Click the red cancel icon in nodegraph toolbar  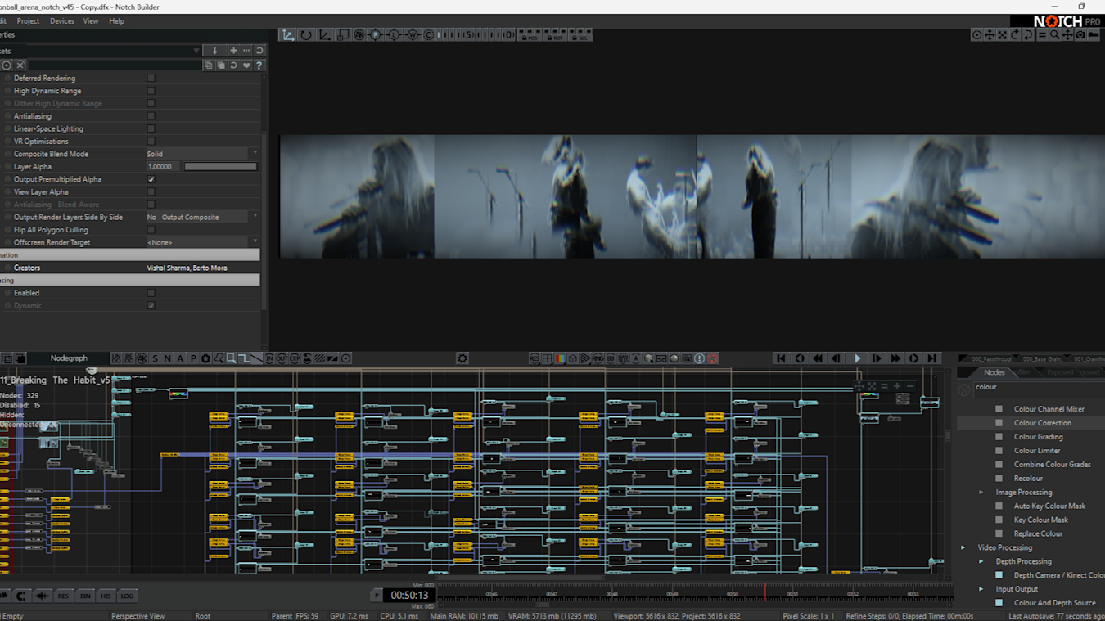(x=712, y=358)
